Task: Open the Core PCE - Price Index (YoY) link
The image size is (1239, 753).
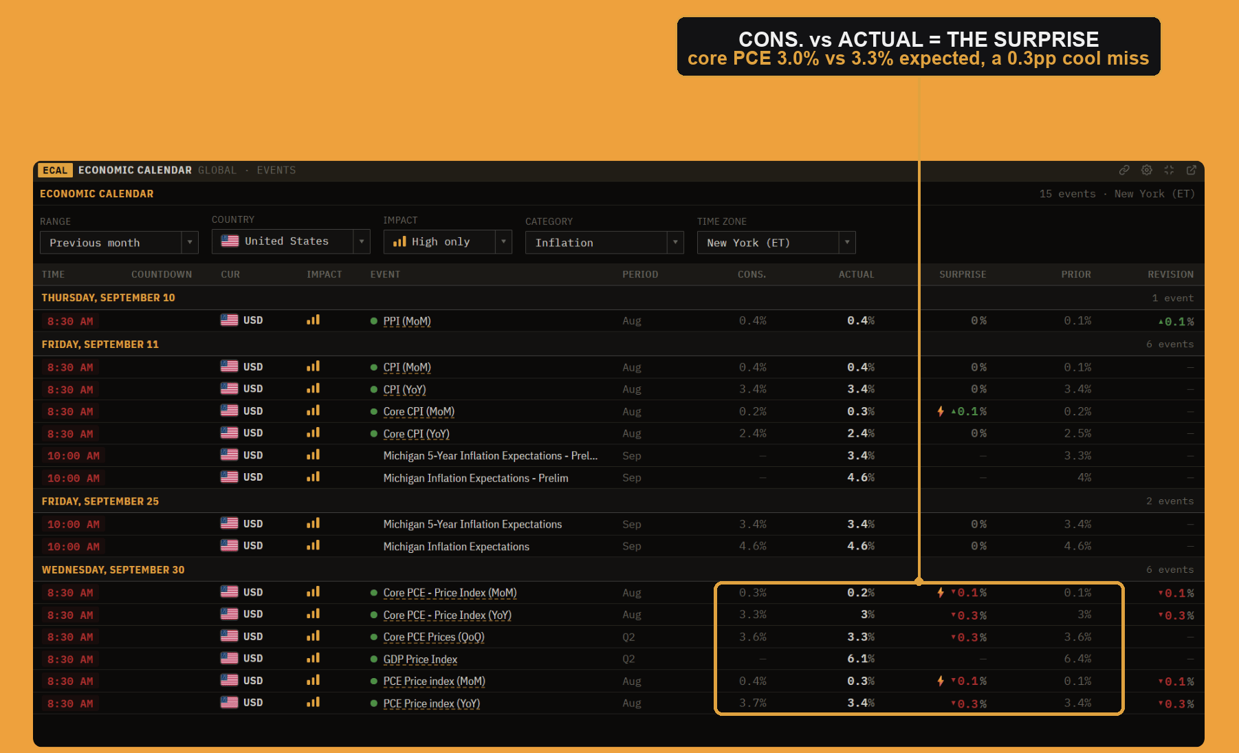Action: [448, 615]
